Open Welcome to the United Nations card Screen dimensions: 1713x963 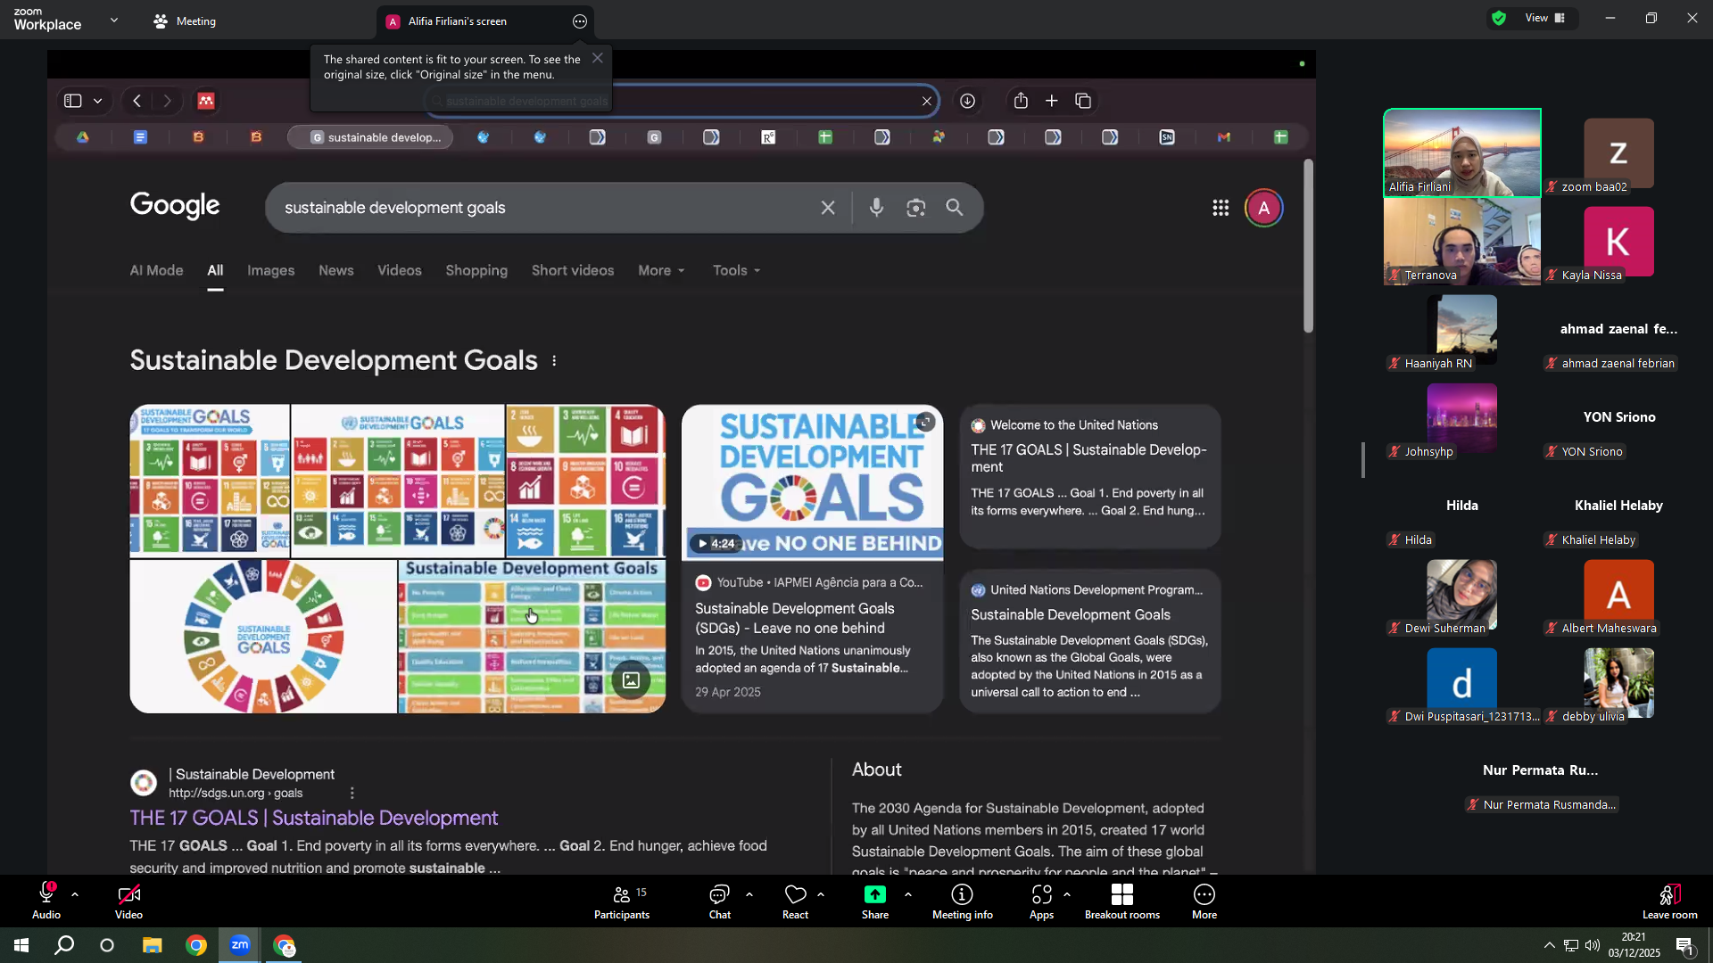pyautogui.click(x=1089, y=475)
